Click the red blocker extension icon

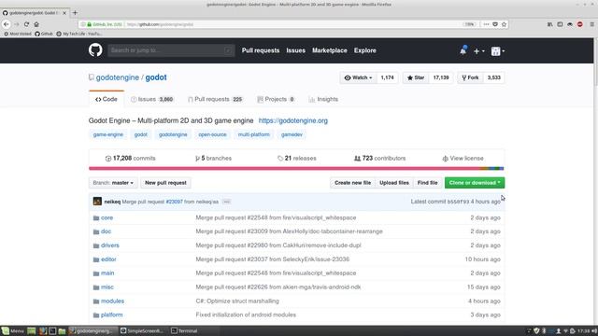click(579, 24)
